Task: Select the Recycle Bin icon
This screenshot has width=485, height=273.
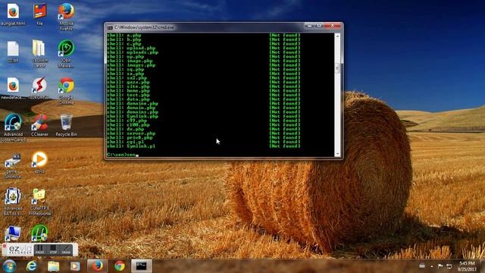Action: [66, 125]
